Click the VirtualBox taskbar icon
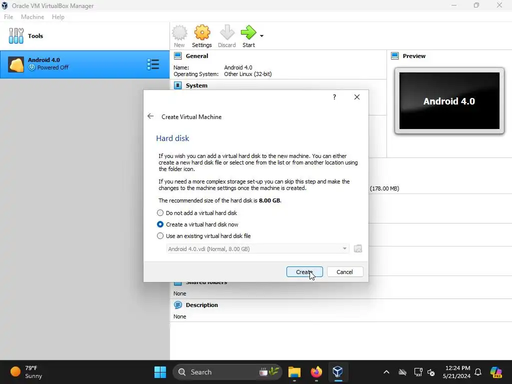 click(x=337, y=372)
